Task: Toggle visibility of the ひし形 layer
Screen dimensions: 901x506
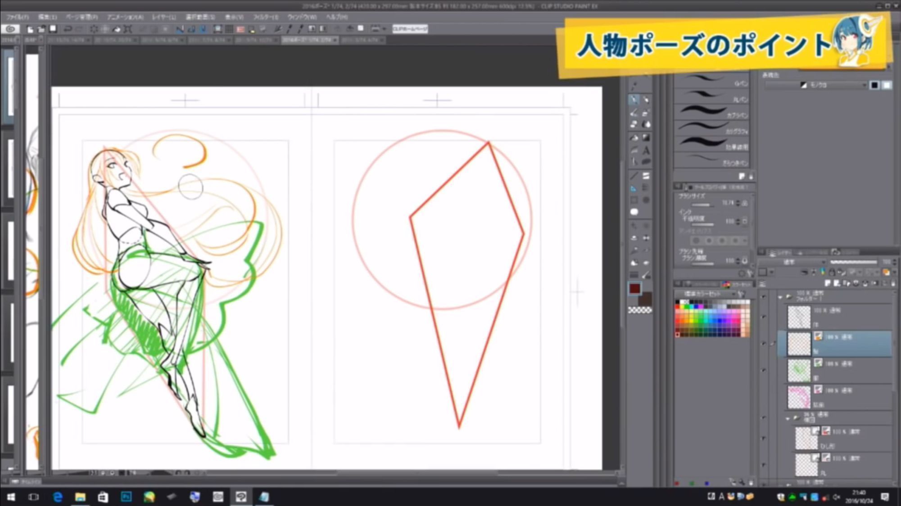Action: click(x=764, y=438)
